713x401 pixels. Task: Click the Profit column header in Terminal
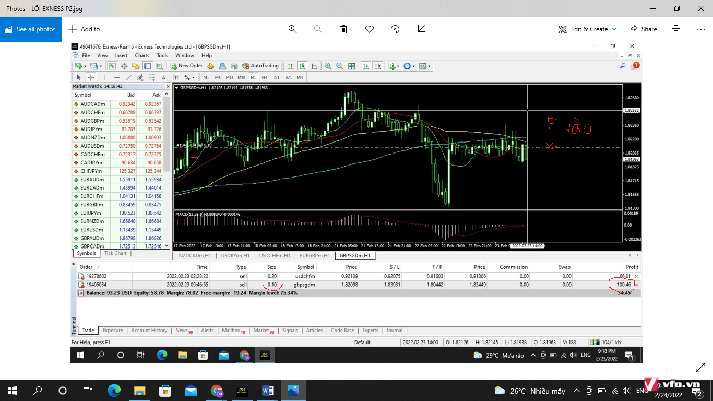click(x=607, y=267)
